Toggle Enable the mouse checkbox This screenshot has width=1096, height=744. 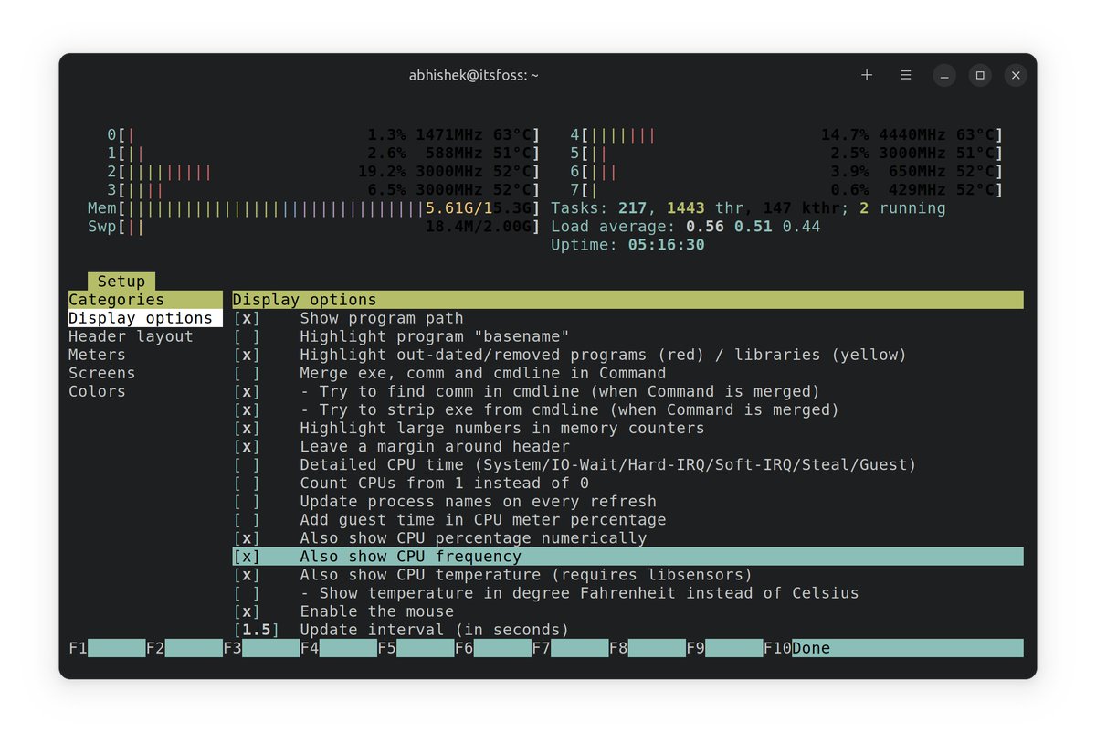click(247, 611)
